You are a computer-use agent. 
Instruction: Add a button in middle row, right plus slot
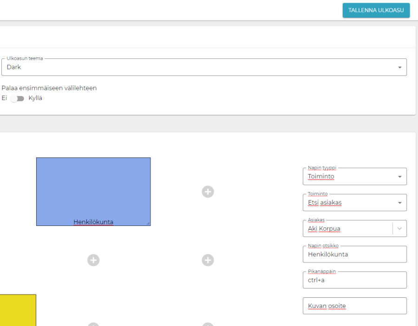pyautogui.click(x=208, y=260)
